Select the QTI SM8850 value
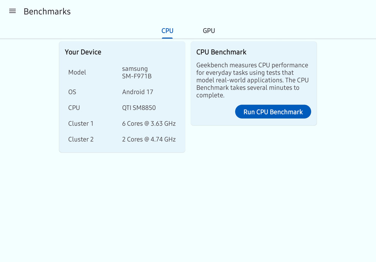This screenshot has height=262, width=376. pos(139,108)
